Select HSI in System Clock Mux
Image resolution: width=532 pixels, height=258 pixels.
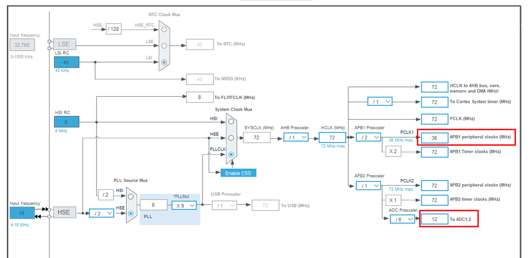click(232, 121)
